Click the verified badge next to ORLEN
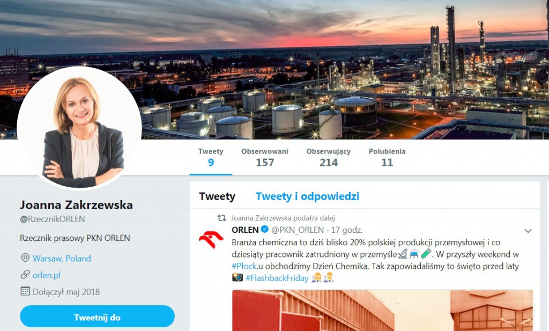549x331 pixels. (265, 230)
